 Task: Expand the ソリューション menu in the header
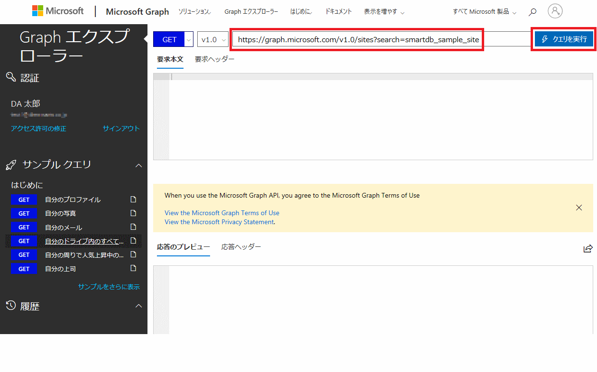195,11
